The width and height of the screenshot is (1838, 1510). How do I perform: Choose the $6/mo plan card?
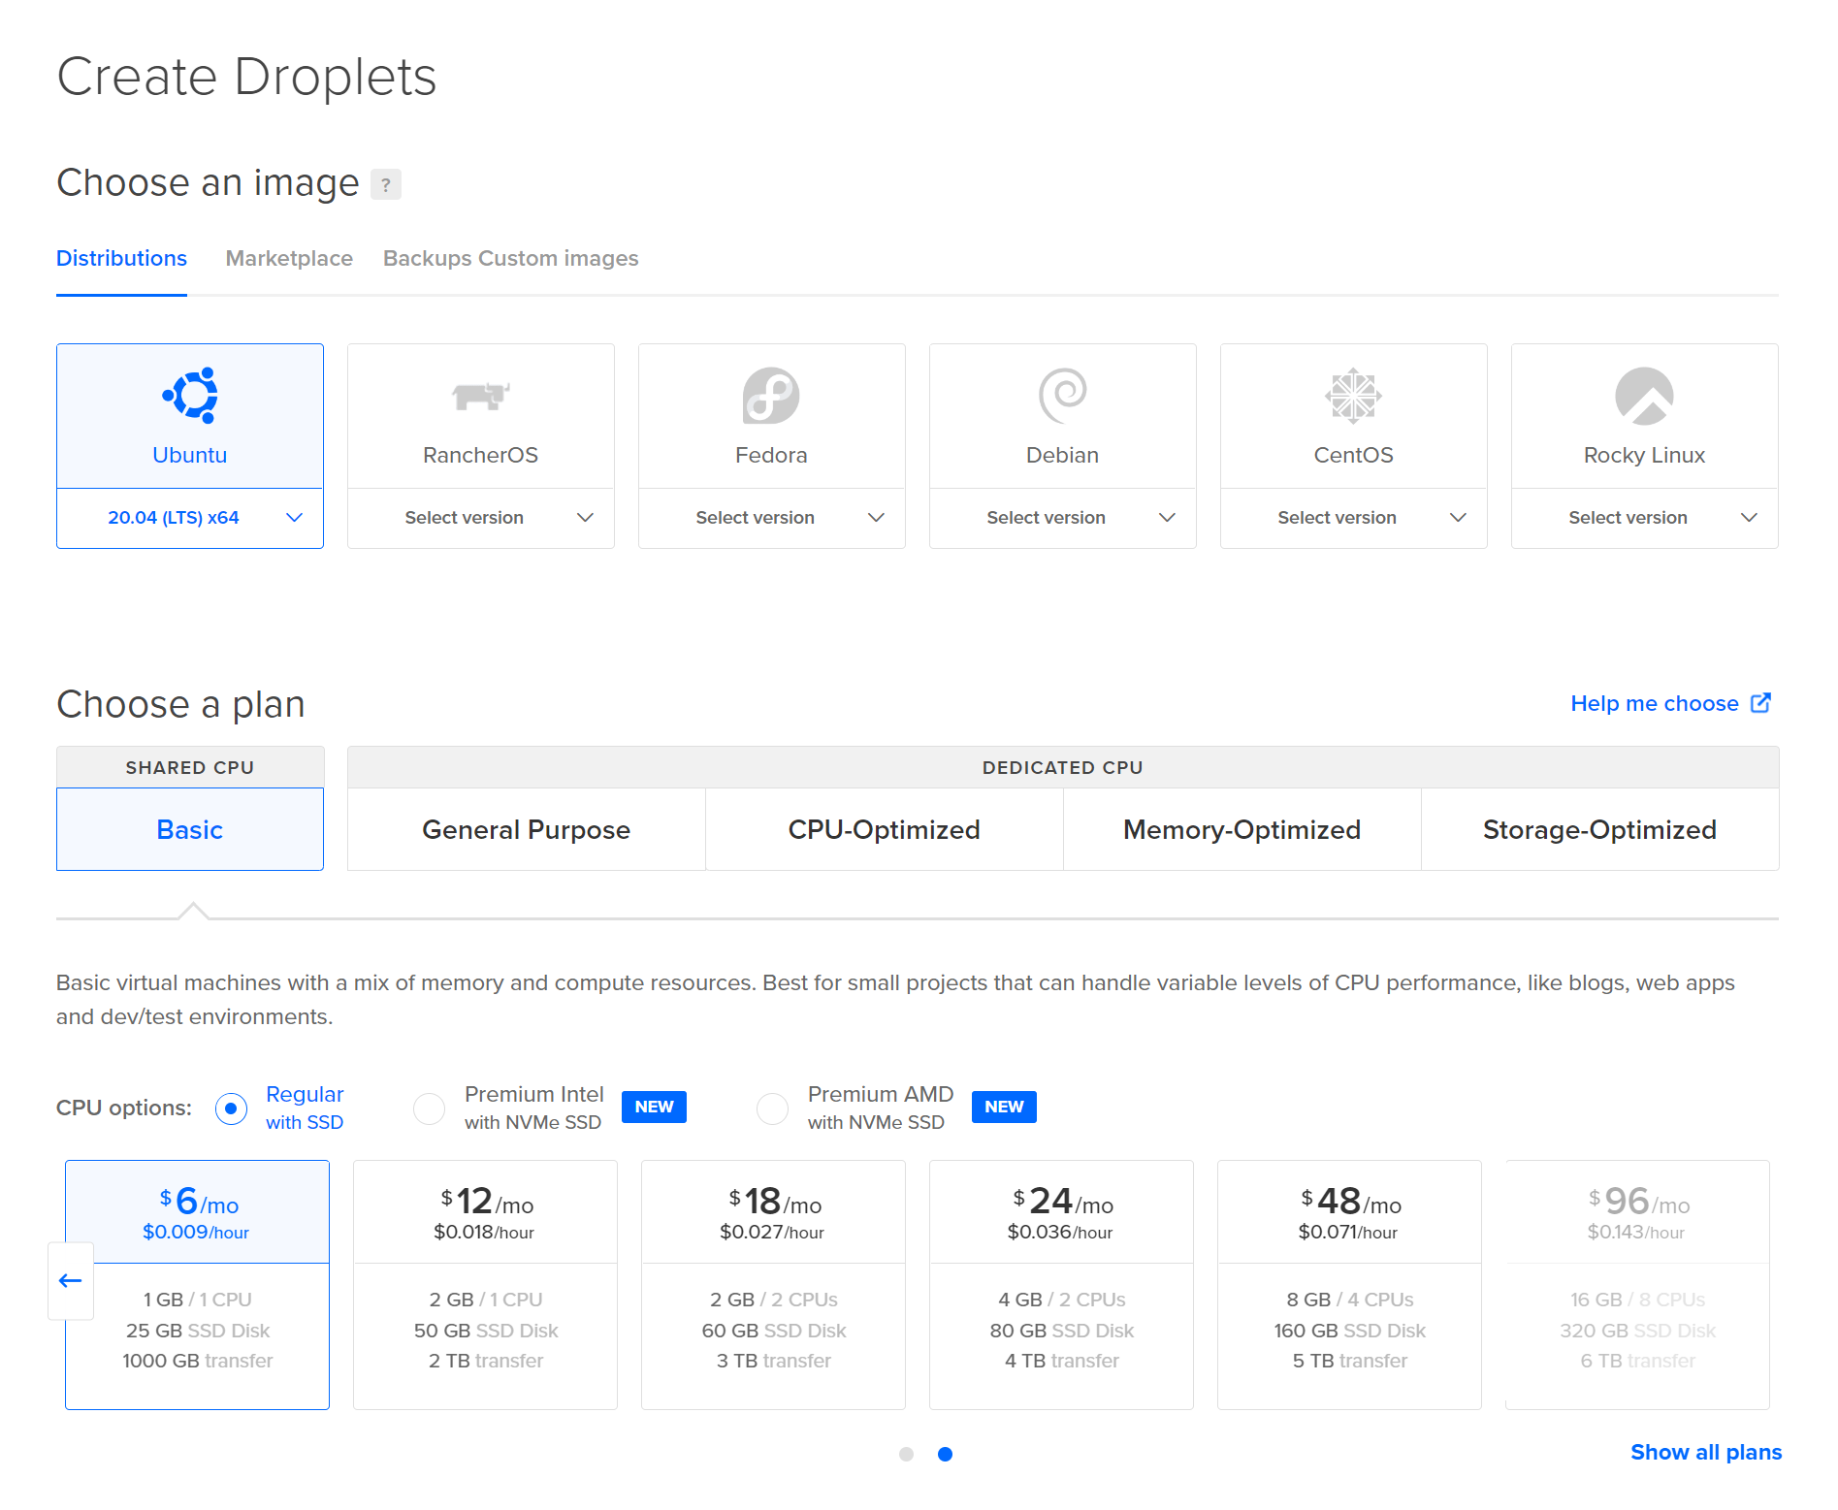pos(198,1285)
